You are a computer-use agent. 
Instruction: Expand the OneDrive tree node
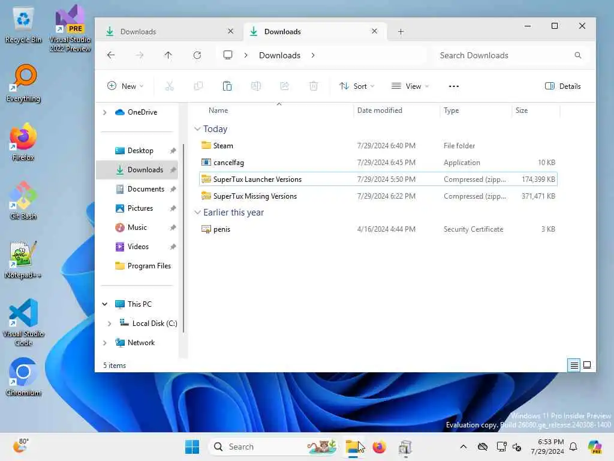click(x=104, y=112)
